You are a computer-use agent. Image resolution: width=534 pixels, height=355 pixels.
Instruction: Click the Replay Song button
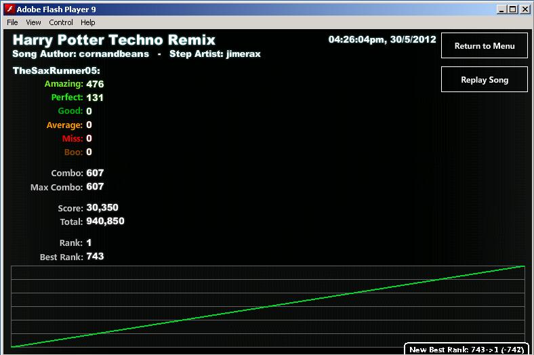coord(485,79)
